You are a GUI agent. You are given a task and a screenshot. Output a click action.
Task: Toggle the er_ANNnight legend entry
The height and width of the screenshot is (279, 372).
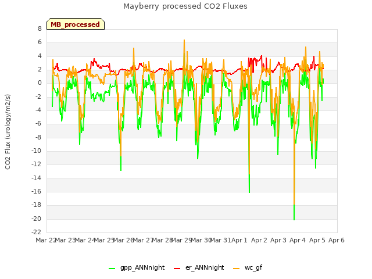tap(199, 267)
